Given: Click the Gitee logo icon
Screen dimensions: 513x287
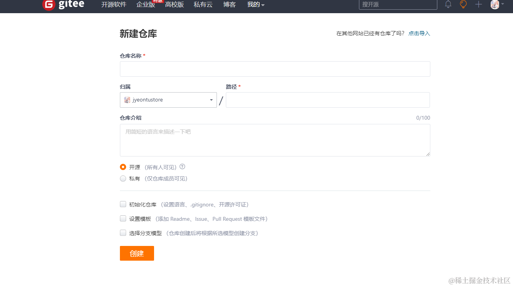Looking at the screenshot, I should pos(49,5).
